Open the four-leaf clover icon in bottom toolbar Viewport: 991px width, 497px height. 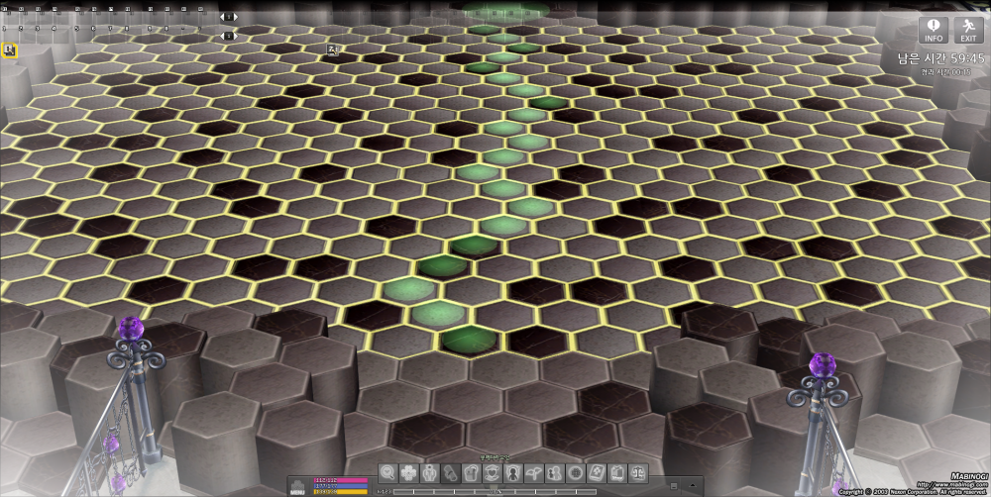[408, 472]
